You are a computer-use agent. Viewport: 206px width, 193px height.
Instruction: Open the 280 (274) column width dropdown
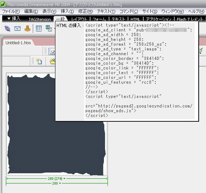(65, 178)
